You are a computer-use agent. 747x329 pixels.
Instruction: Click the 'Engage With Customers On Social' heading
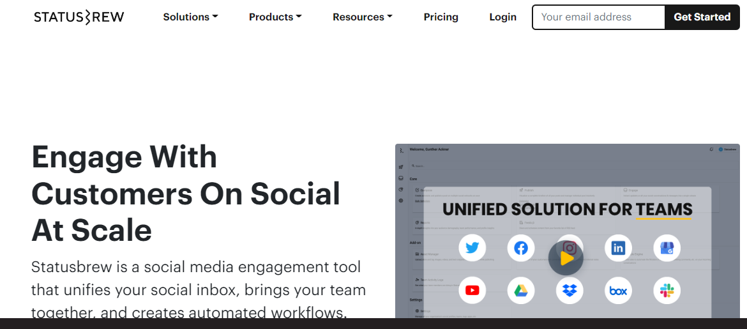pyautogui.click(x=186, y=194)
